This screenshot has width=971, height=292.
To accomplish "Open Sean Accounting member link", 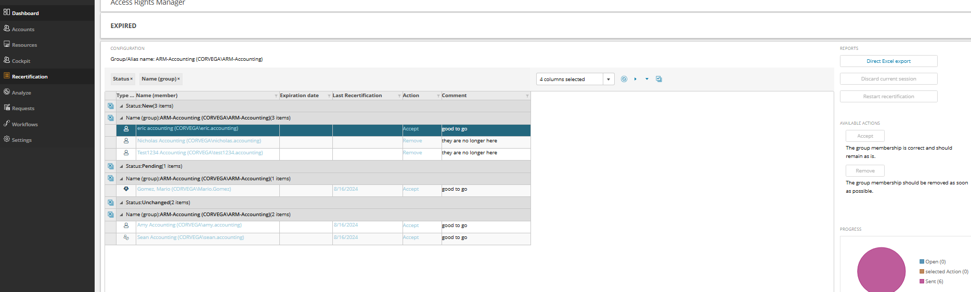I will click(190, 237).
